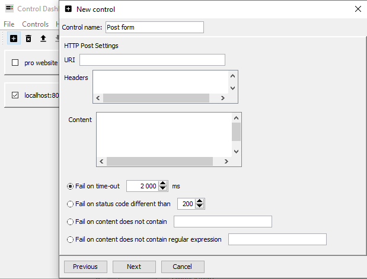367x279 pixels.
Task: Increase the status code with up arrow
Action: pos(199,201)
